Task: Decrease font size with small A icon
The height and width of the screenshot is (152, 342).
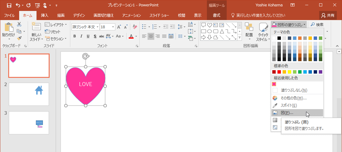Action: pos(126,27)
